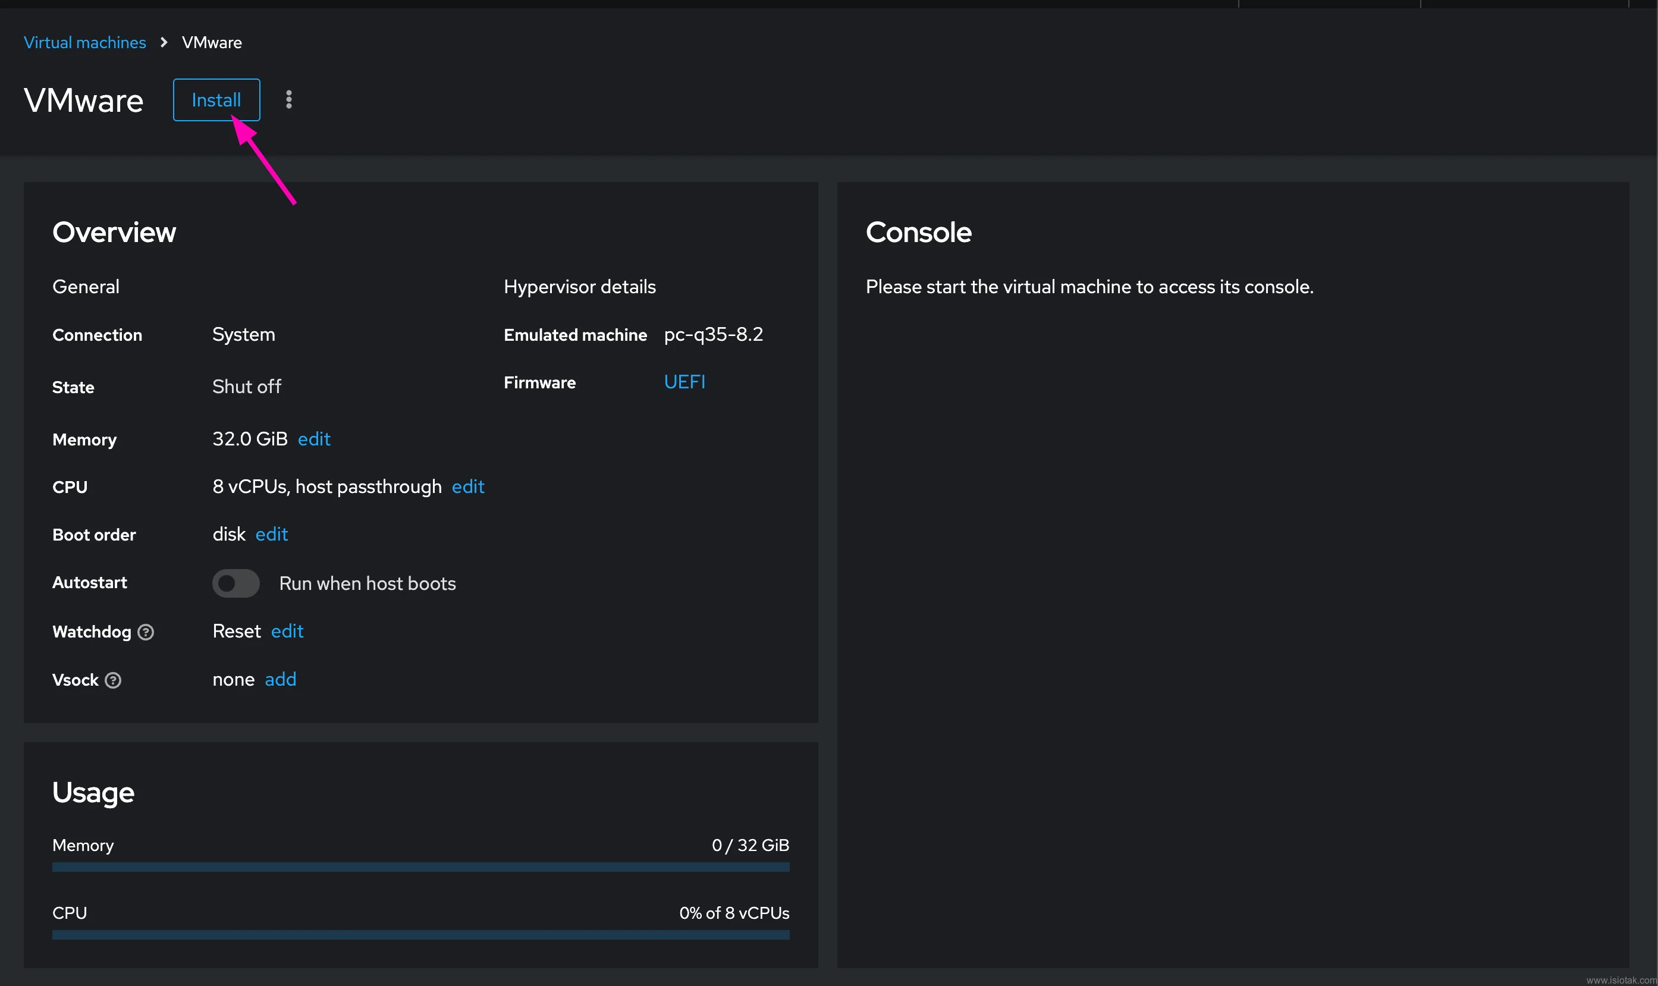Select '8 vCPUs, host passthrough' text
Viewport: 1658px width, 986px height.
coord(327,487)
